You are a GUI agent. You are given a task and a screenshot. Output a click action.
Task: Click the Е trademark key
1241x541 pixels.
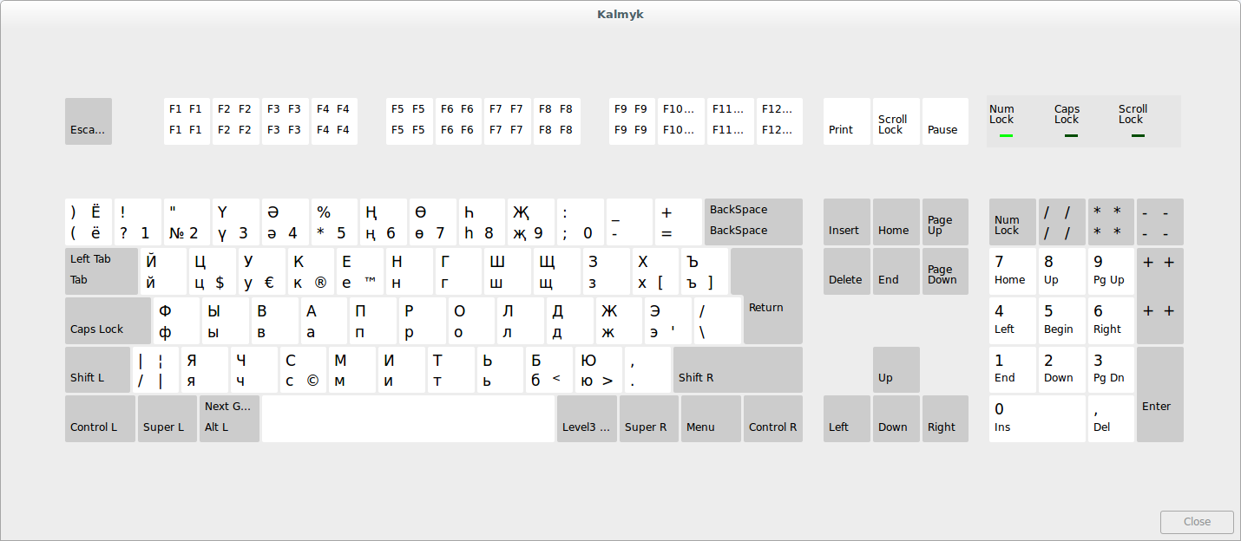(x=360, y=271)
